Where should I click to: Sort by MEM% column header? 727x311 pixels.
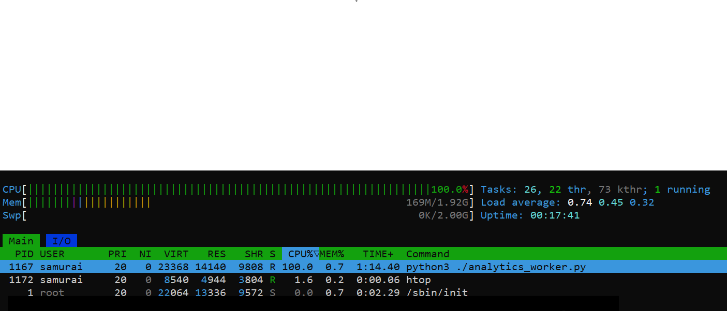[332, 254]
